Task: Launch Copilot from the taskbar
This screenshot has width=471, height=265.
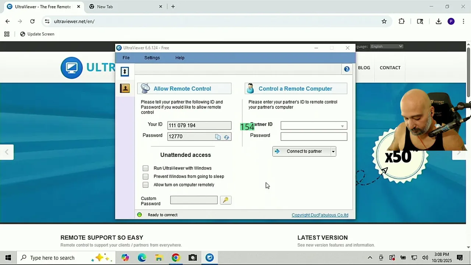Action: 125,258
